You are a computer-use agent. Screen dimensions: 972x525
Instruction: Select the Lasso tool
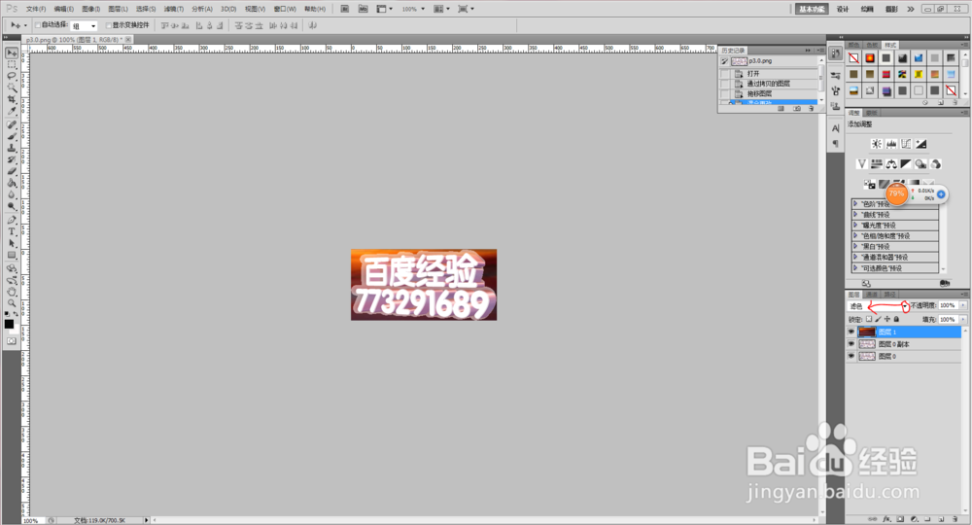[11, 76]
